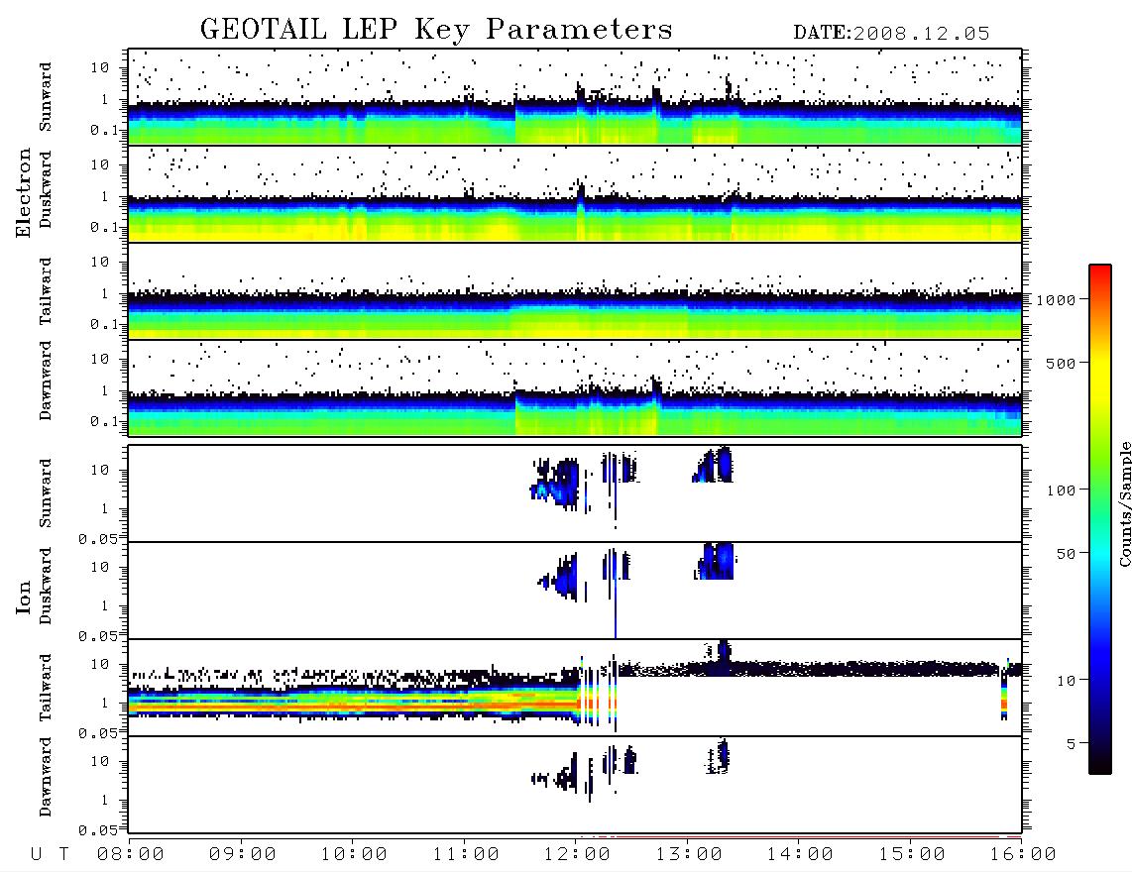Click the 500 tick on the colorbar

[x=1062, y=363]
